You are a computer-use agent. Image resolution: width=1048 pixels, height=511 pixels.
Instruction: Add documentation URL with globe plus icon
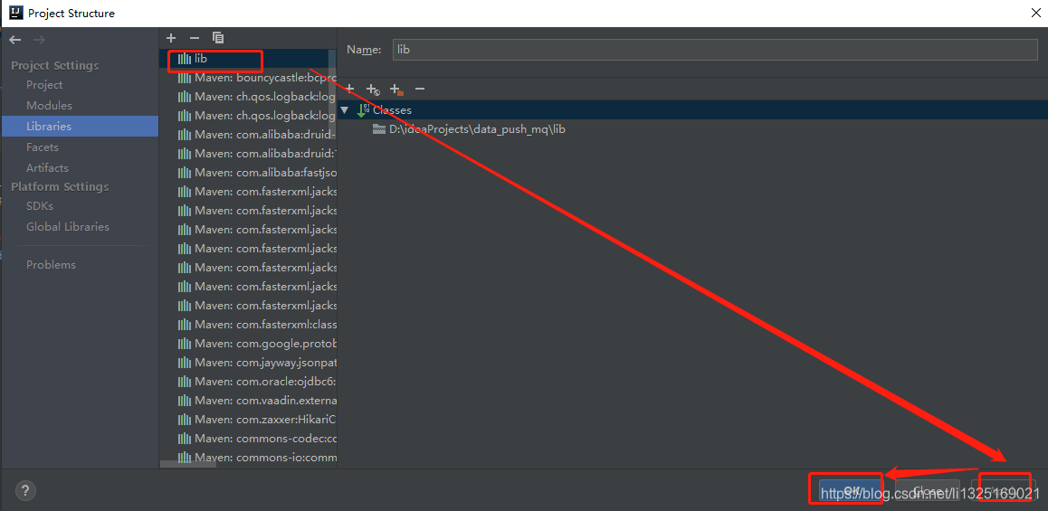click(372, 89)
